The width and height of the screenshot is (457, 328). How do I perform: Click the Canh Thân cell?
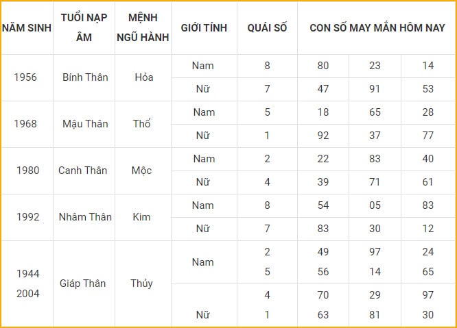(84, 171)
